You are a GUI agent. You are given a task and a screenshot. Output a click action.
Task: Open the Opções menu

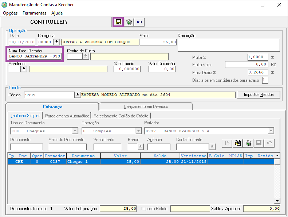click(x=10, y=13)
